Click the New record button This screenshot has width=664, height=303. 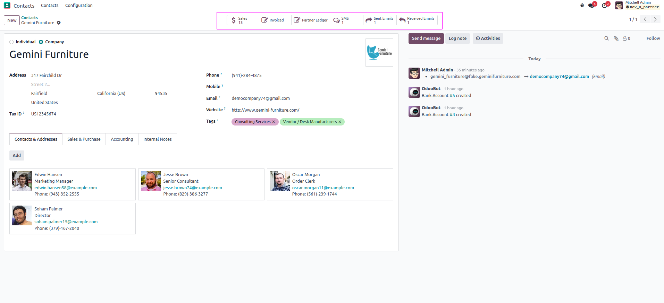12,20
